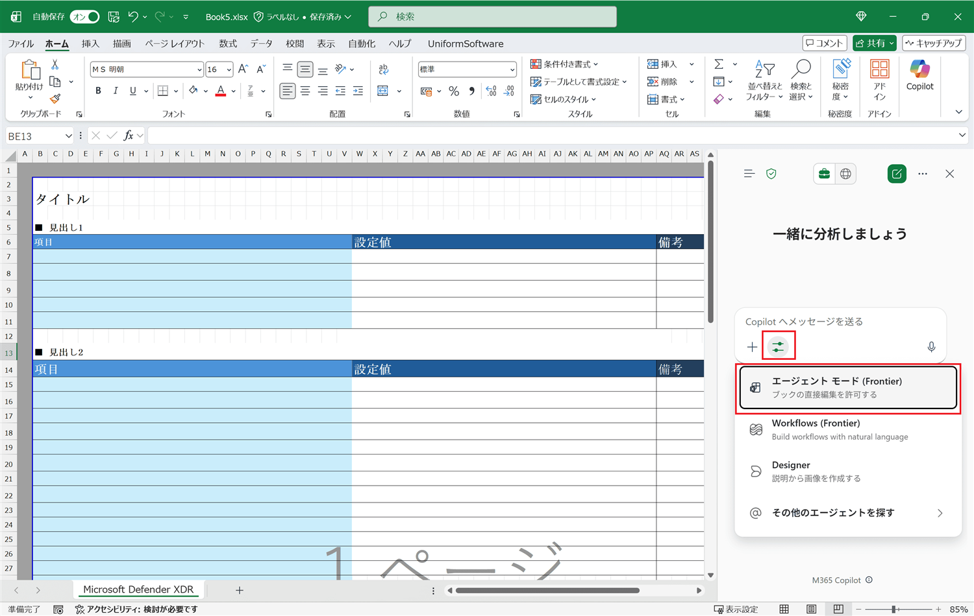Switch to the Page Layout (ページ レイアウト) tab

(x=175, y=43)
